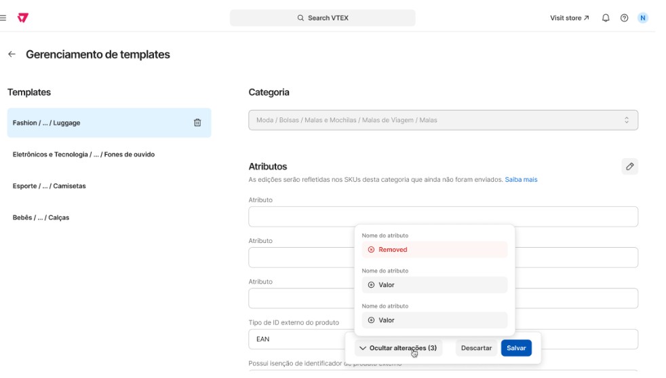Viewport: 666px width, 378px height.
Task: Click the Gerenciamento de templates heading
Action: [x=100, y=55]
